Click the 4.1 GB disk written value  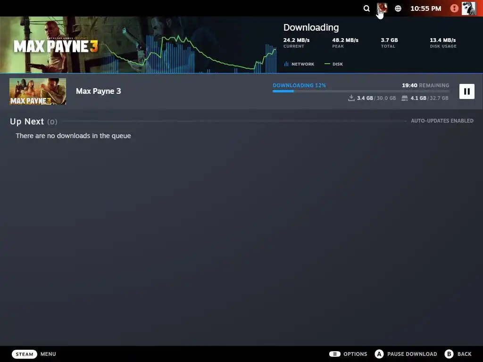pyautogui.click(x=418, y=98)
